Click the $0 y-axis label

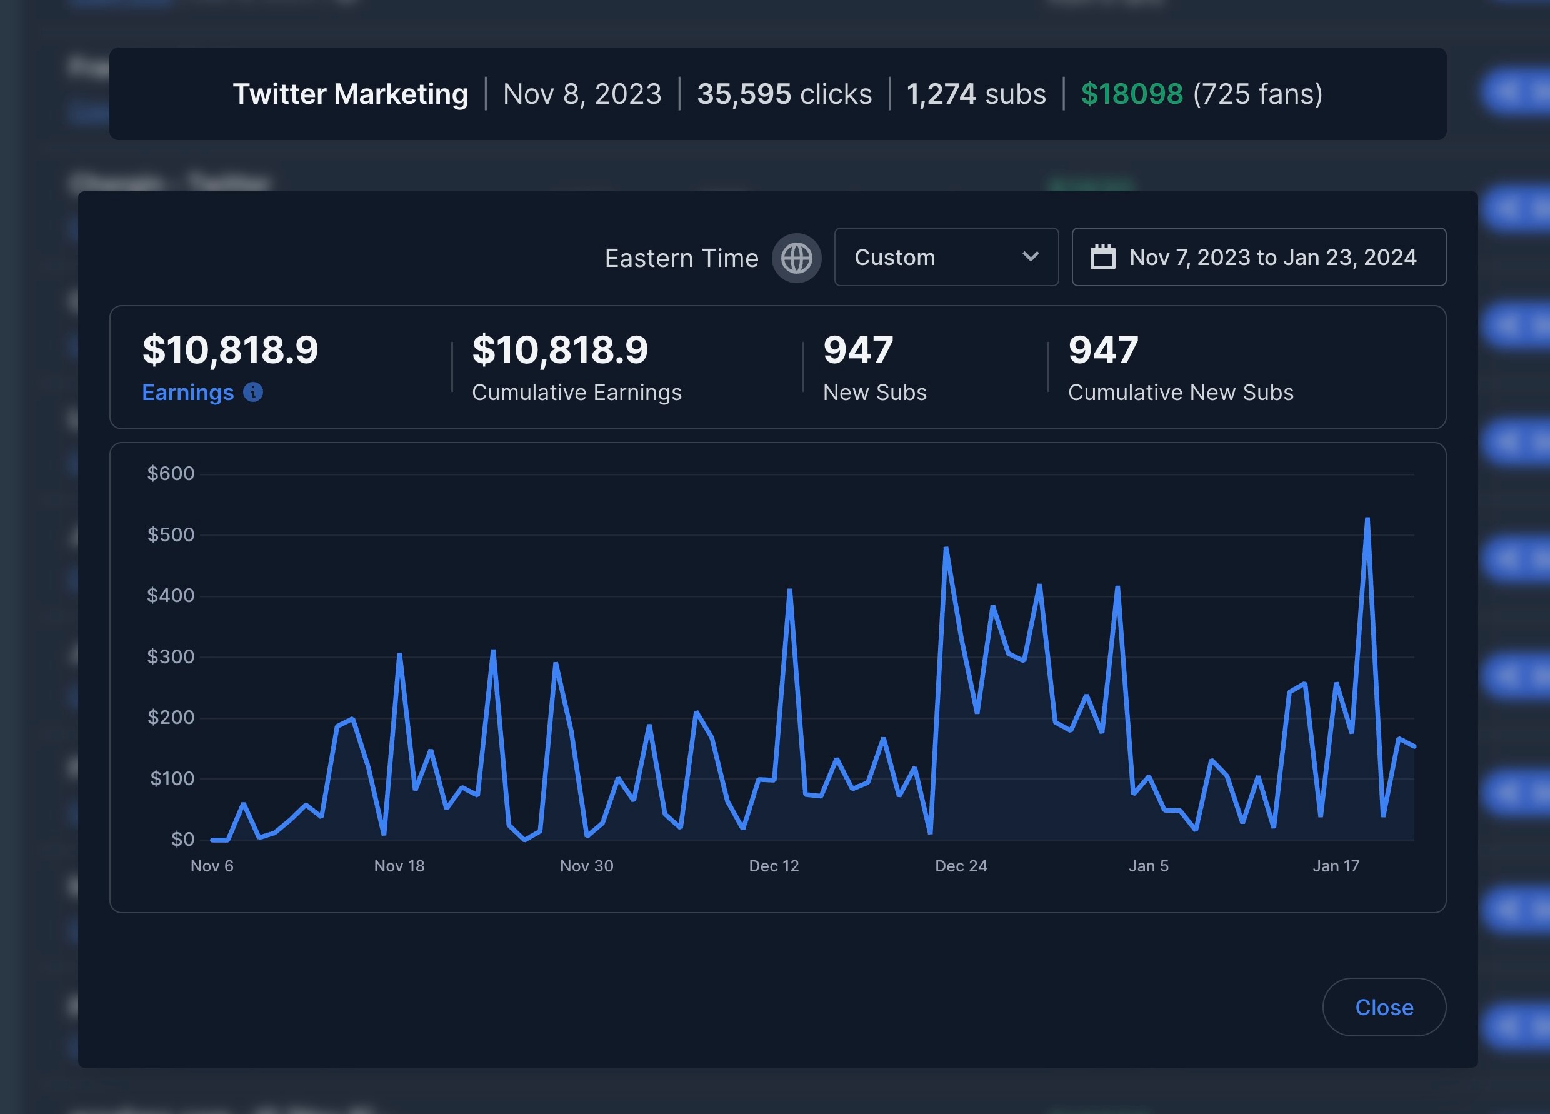pyautogui.click(x=182, y=840)
